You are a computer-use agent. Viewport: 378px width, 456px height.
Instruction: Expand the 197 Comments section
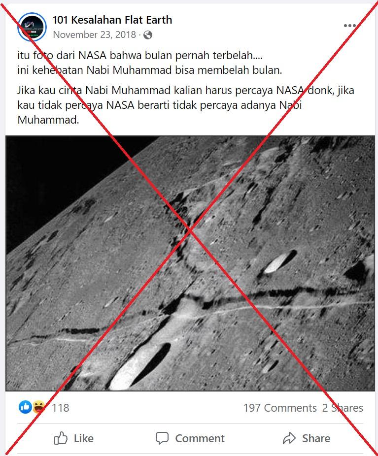tap(280, 408)
